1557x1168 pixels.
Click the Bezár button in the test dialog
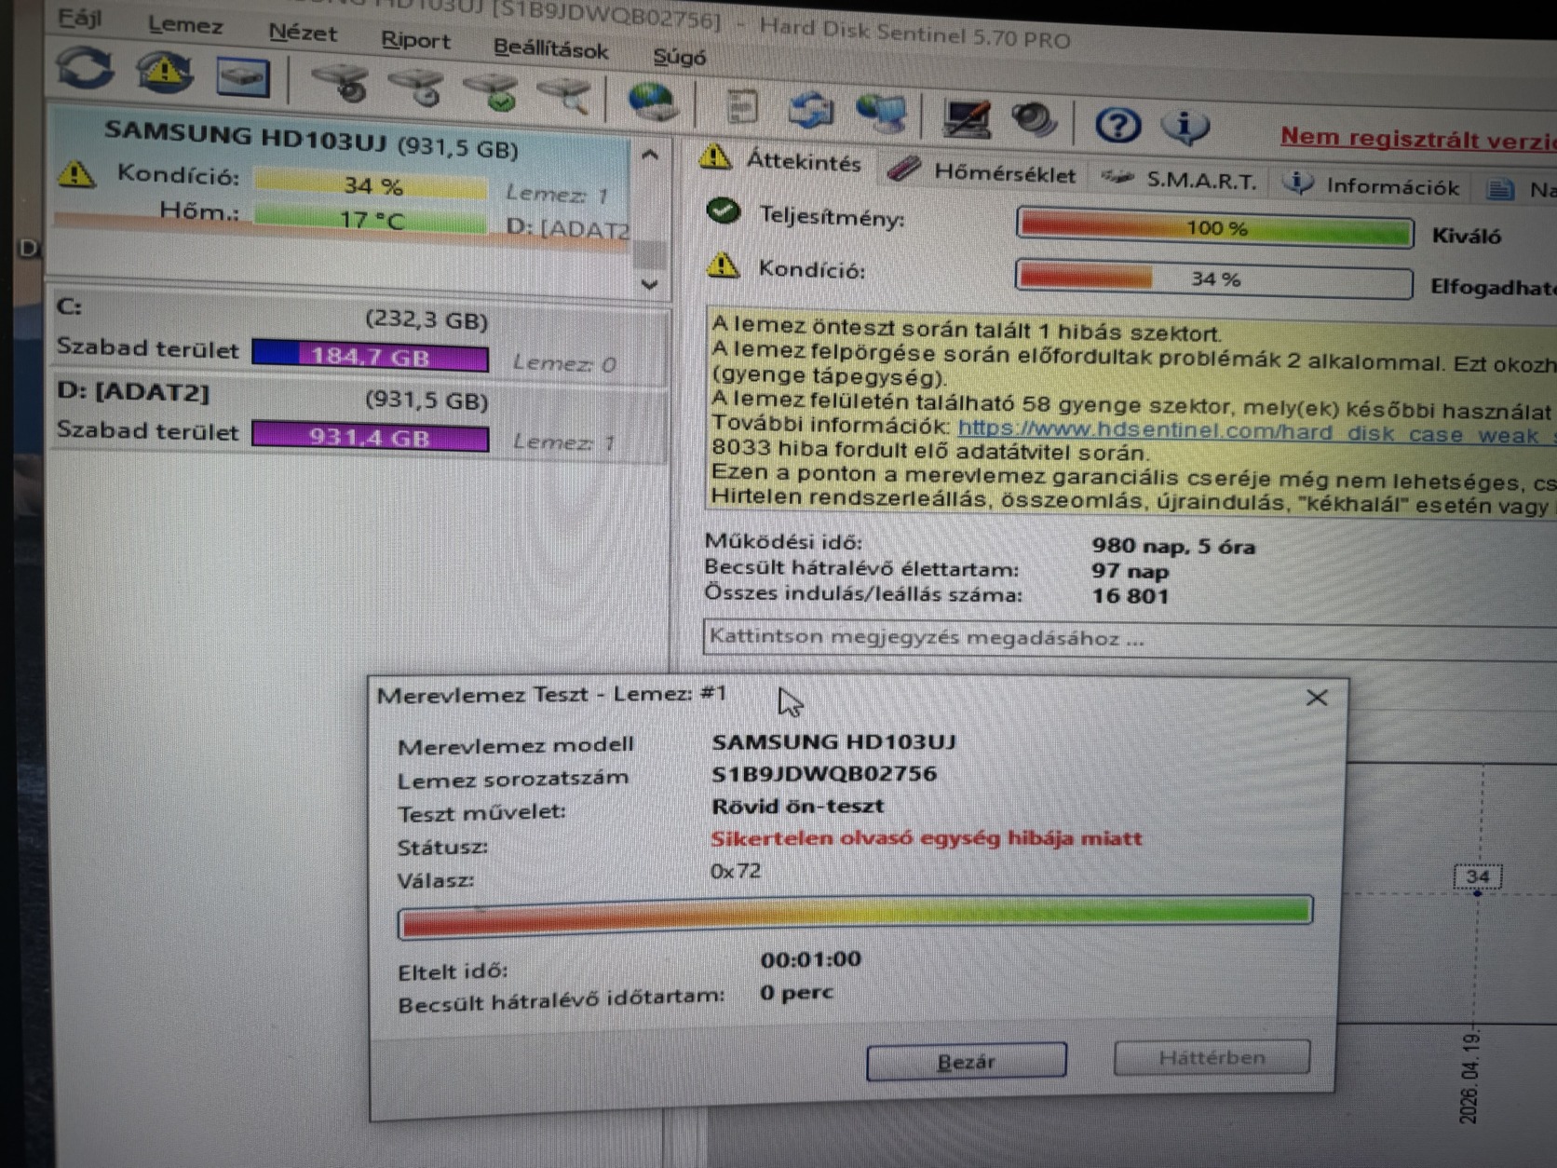966,1061
